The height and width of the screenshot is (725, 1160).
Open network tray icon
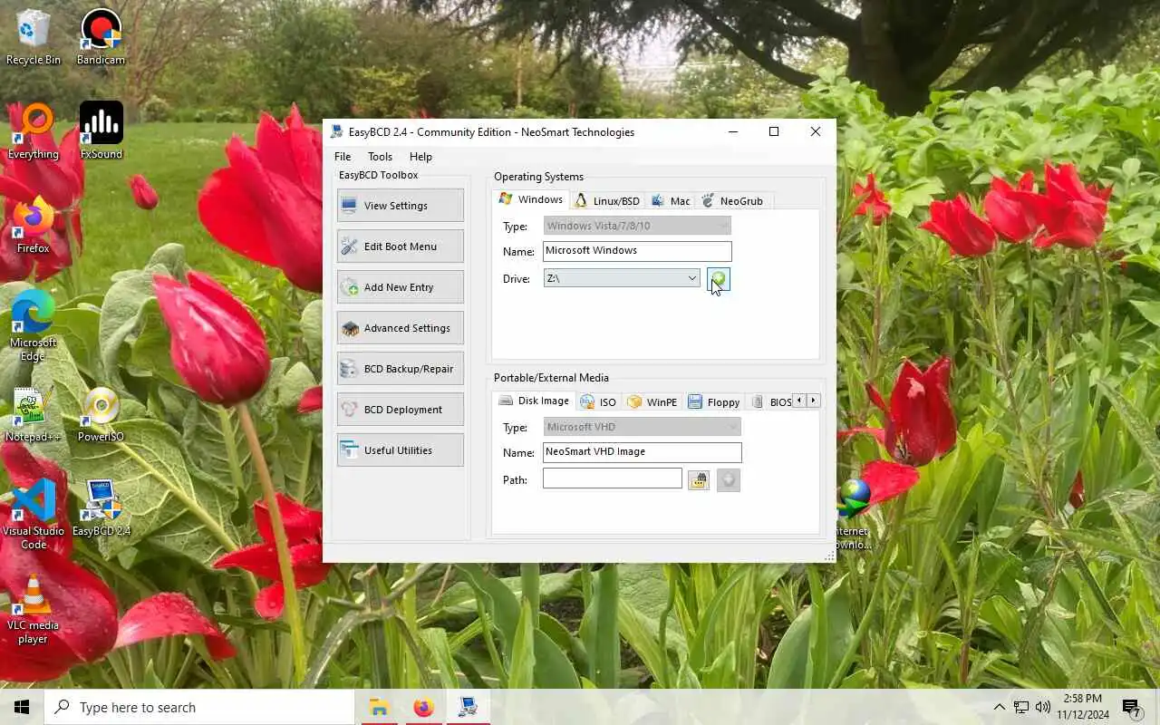pos(1021,707)
